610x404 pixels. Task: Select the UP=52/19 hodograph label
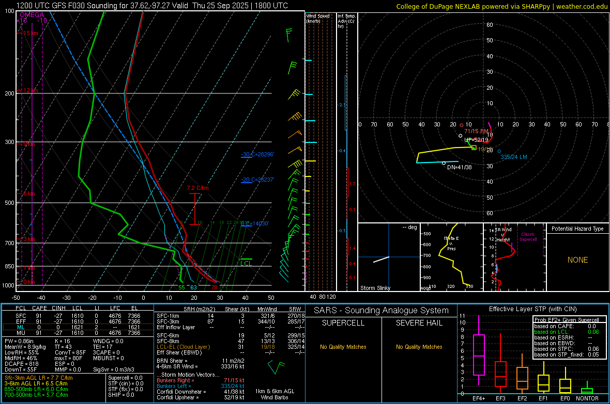pyautogui.click(x=476, y=140)
